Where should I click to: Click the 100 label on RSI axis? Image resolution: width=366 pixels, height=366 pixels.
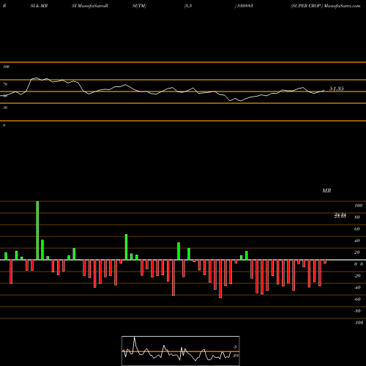click(x=7, y=67)
